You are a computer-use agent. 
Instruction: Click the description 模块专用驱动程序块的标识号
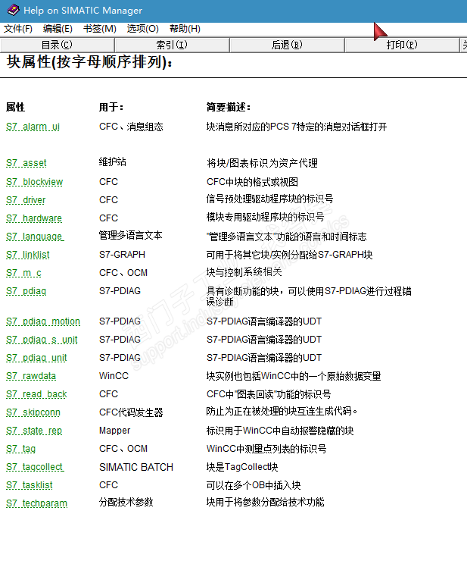[265, 217]
